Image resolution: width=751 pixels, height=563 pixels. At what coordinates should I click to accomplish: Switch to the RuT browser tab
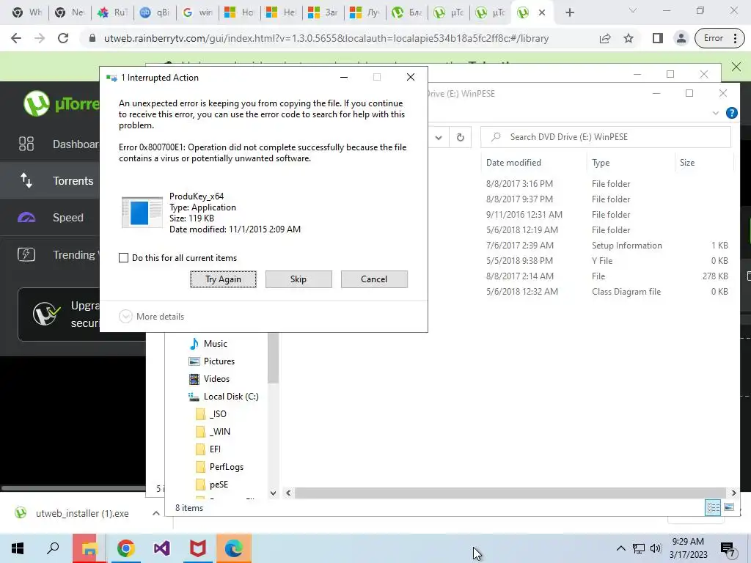pos(113,12)
